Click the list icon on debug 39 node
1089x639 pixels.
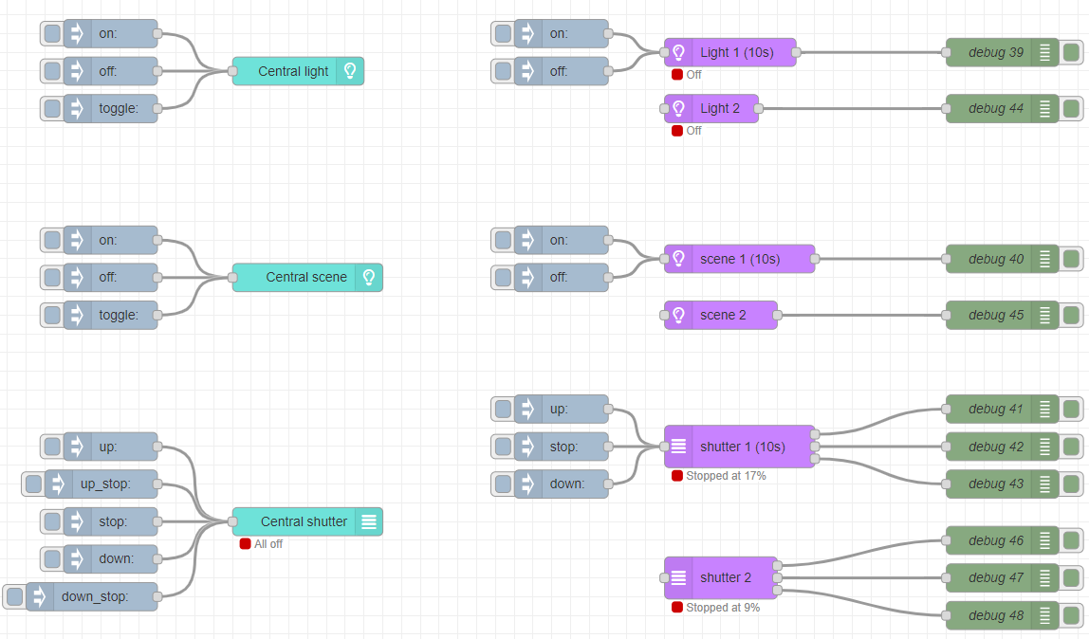1044,52
